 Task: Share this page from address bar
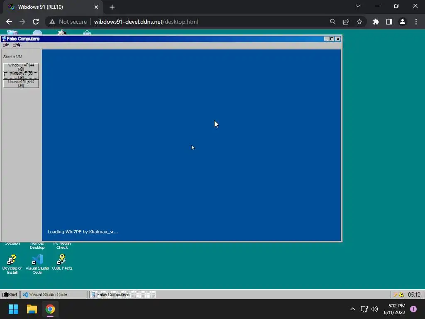[x=346, y=22]
